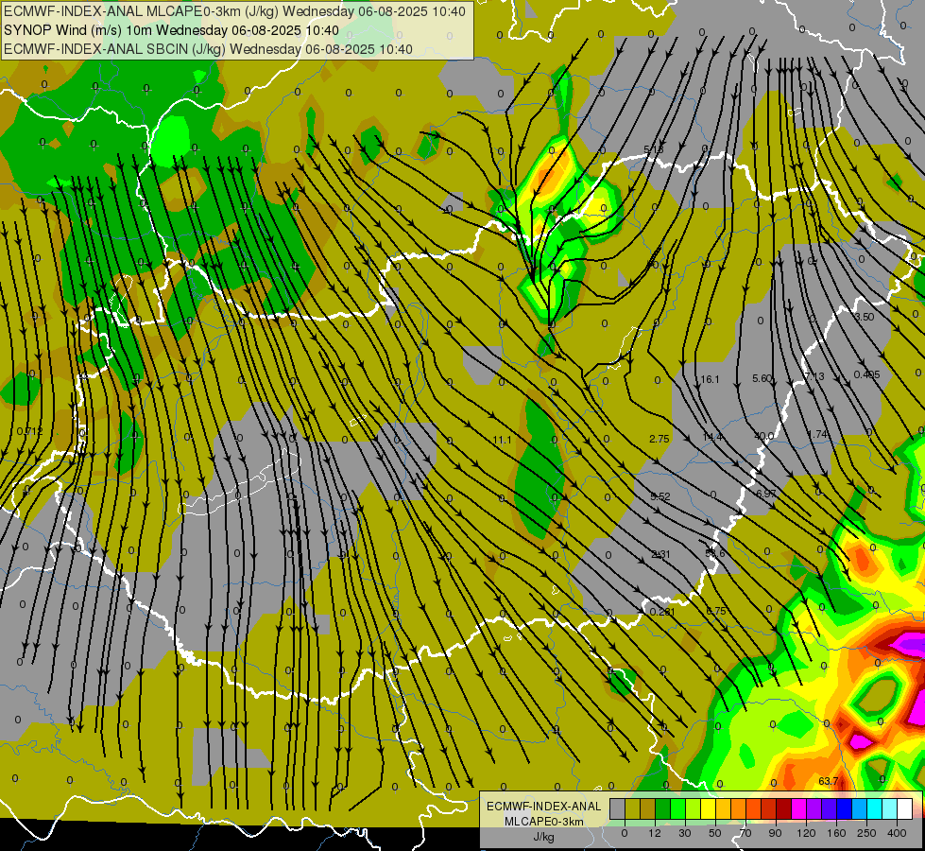Click the map value 6.97
Image resolution: width=925 pixels, height=851 pixels.
(x=765, y=494)
